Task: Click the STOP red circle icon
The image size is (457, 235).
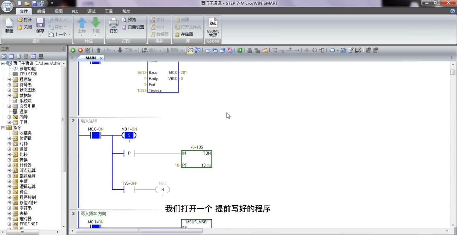Action: 80,50
